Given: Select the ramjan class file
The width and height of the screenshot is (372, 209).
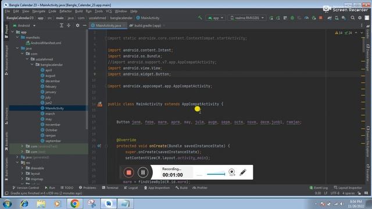Looking at the screenshot, I should (x=48, y=135).
